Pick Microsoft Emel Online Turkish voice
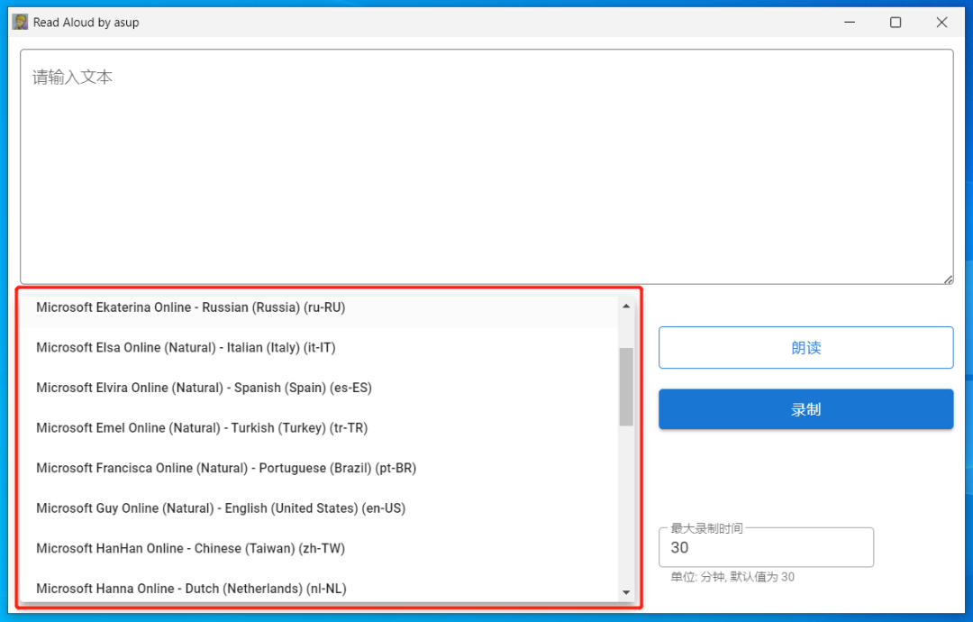 pyautogui.click(x=319, y=428)
